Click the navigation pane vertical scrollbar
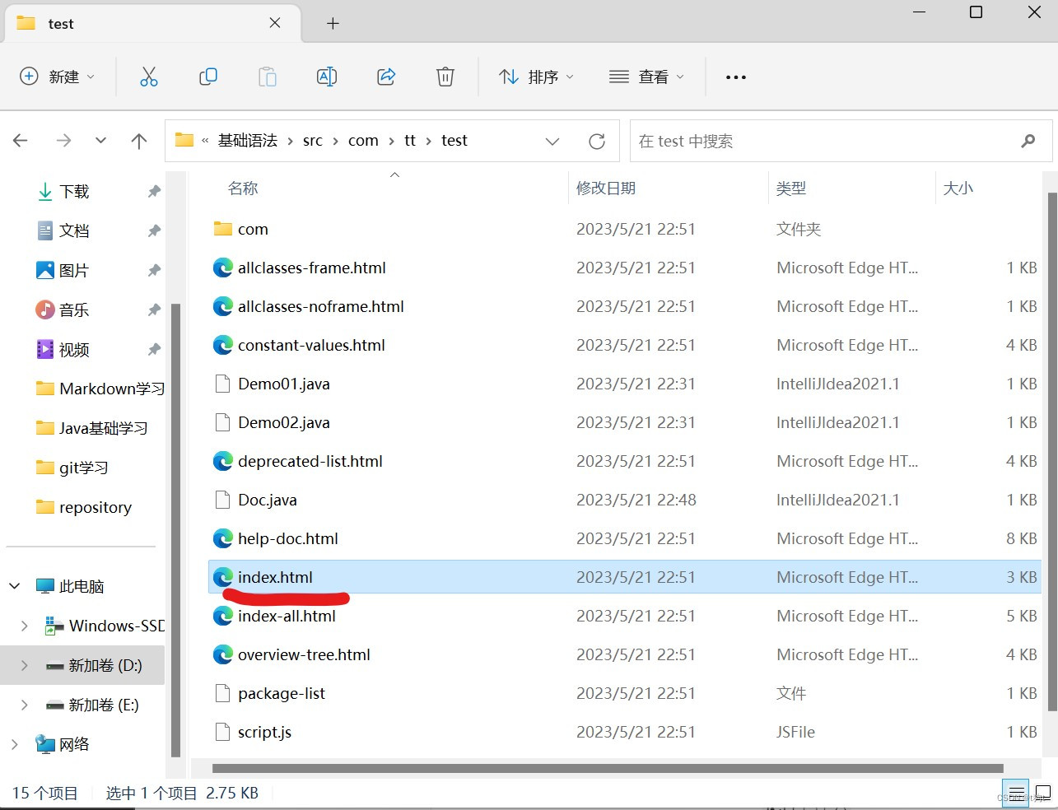 tap(175, 529)
